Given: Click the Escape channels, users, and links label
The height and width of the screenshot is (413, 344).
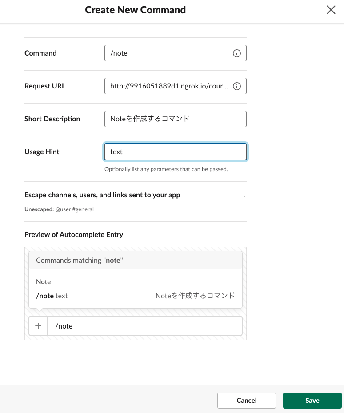Looking at the screenshot, I should (x=102, y=195).
